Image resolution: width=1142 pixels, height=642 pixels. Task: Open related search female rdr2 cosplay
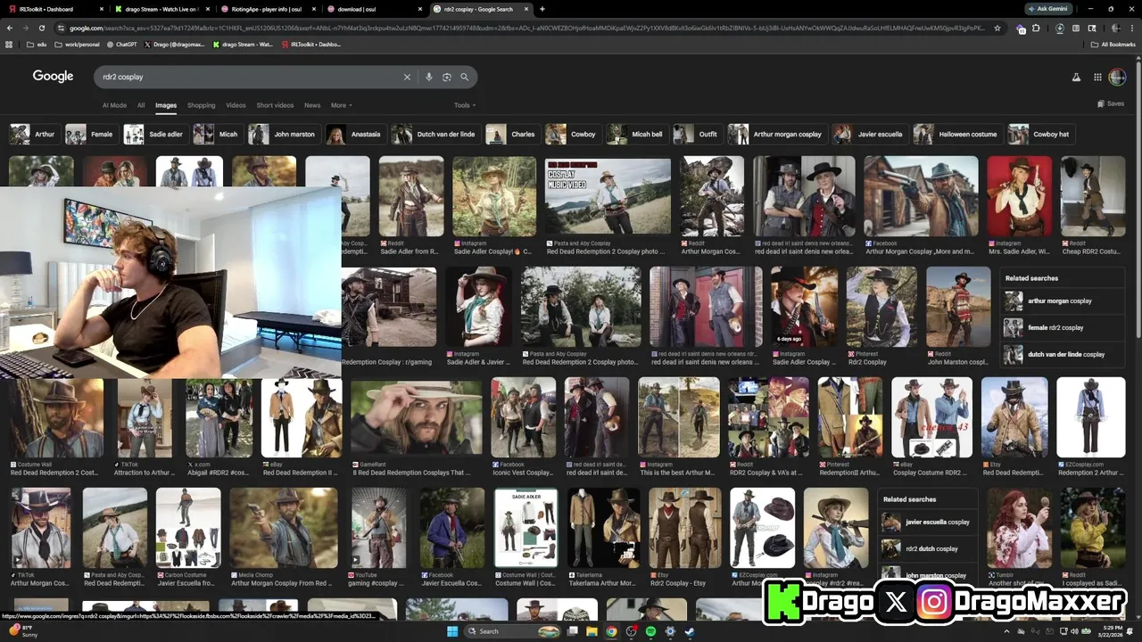tap(1062, 327)
